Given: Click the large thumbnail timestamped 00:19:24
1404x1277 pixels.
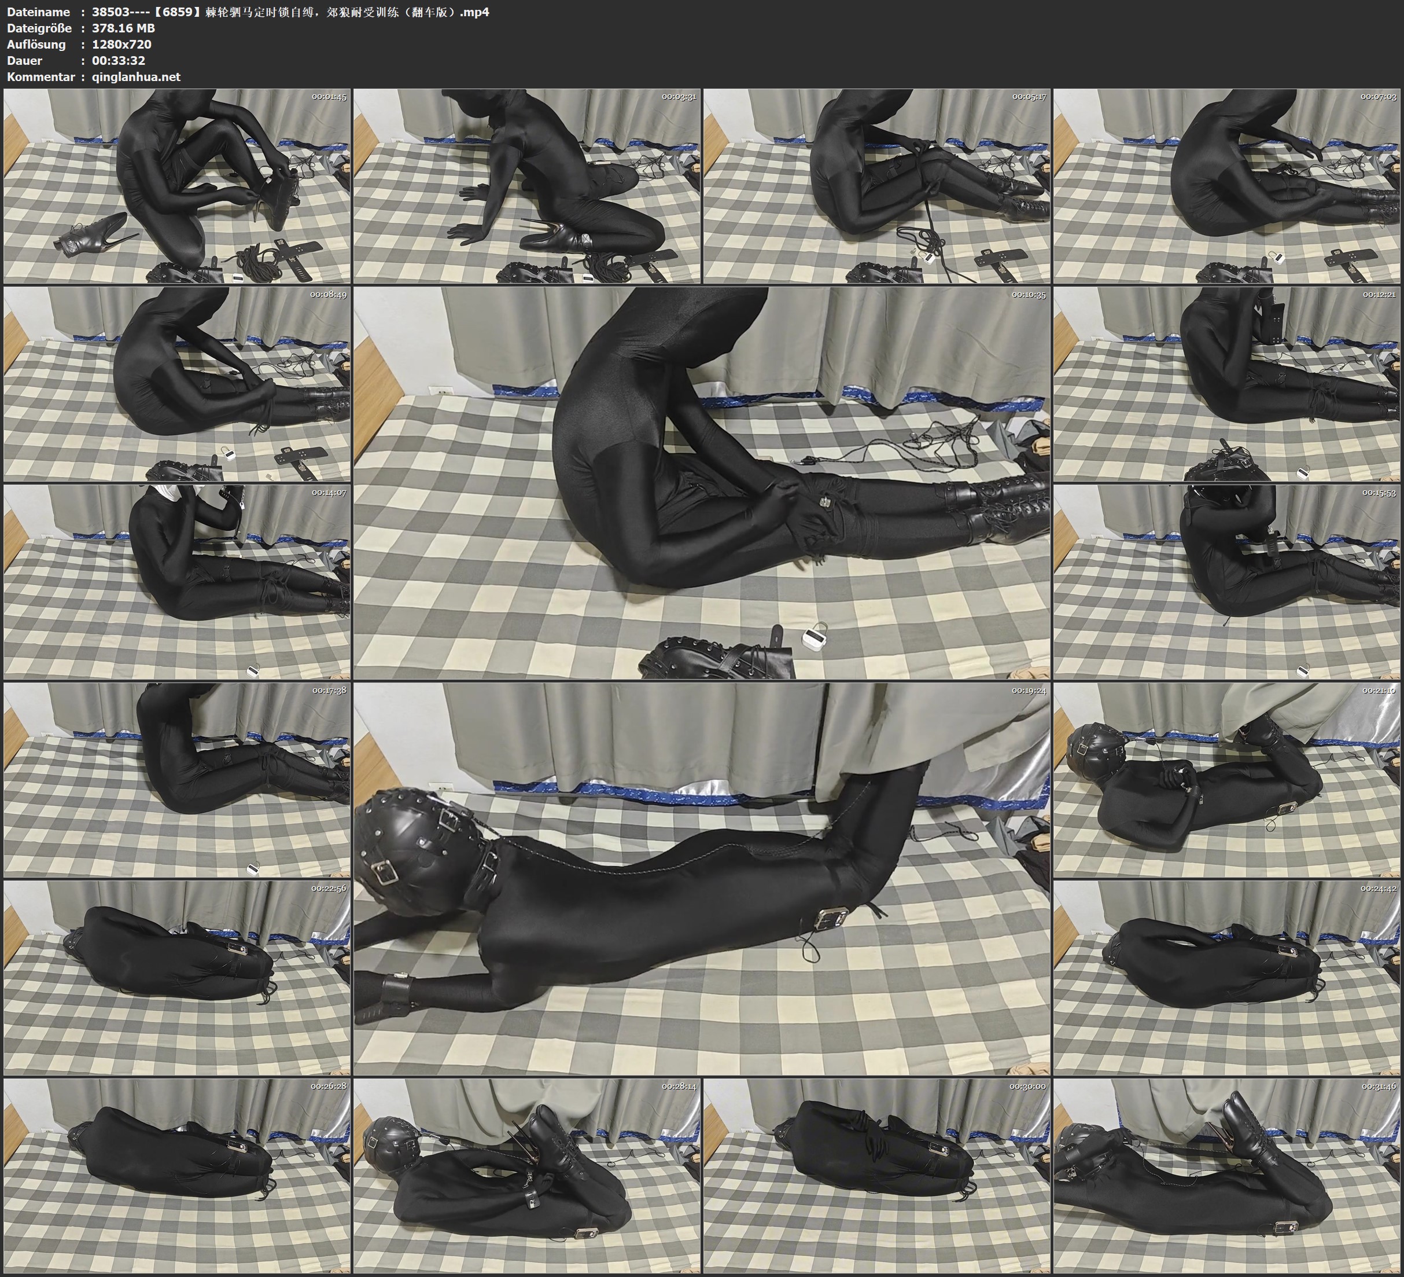Looking at the screenshot, I should pos(702,878).
